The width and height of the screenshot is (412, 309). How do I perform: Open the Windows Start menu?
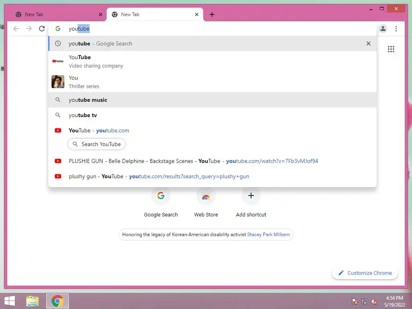10,301
